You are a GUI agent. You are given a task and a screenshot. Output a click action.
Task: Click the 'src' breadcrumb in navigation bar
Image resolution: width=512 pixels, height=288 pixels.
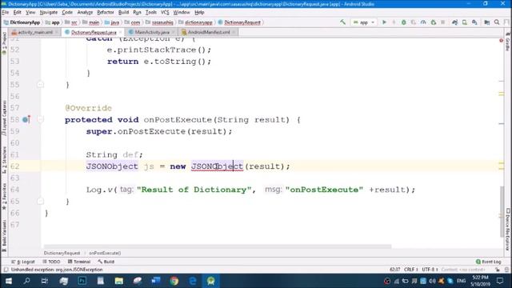coord(71,22)
